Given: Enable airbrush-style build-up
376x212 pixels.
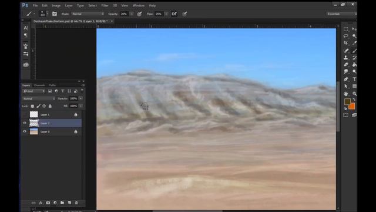Looking at the screenshot, I should click(174, 14).
